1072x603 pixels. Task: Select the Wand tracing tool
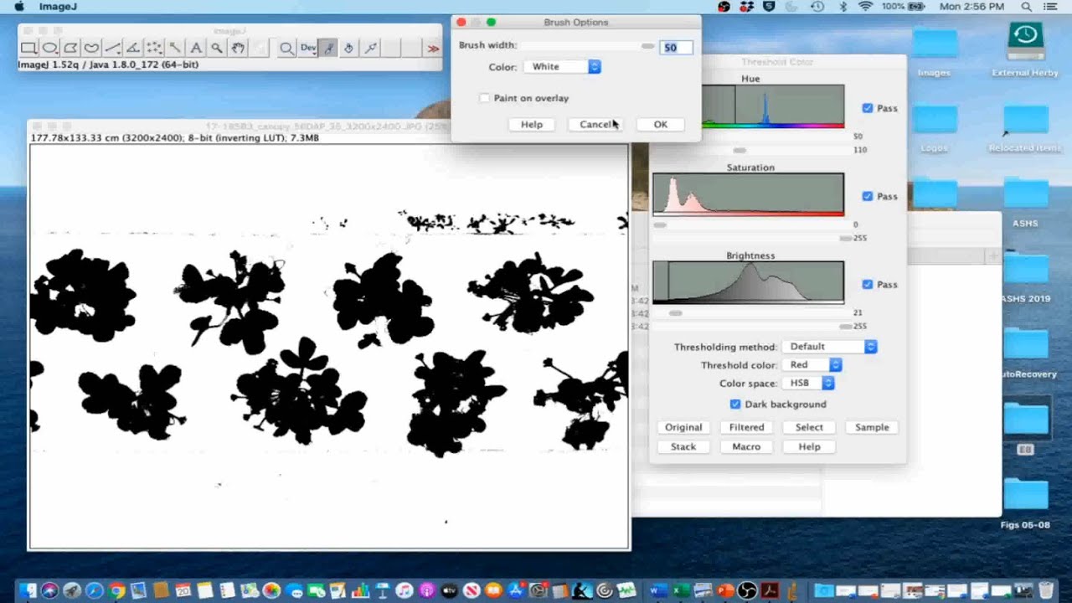[175, 48]
